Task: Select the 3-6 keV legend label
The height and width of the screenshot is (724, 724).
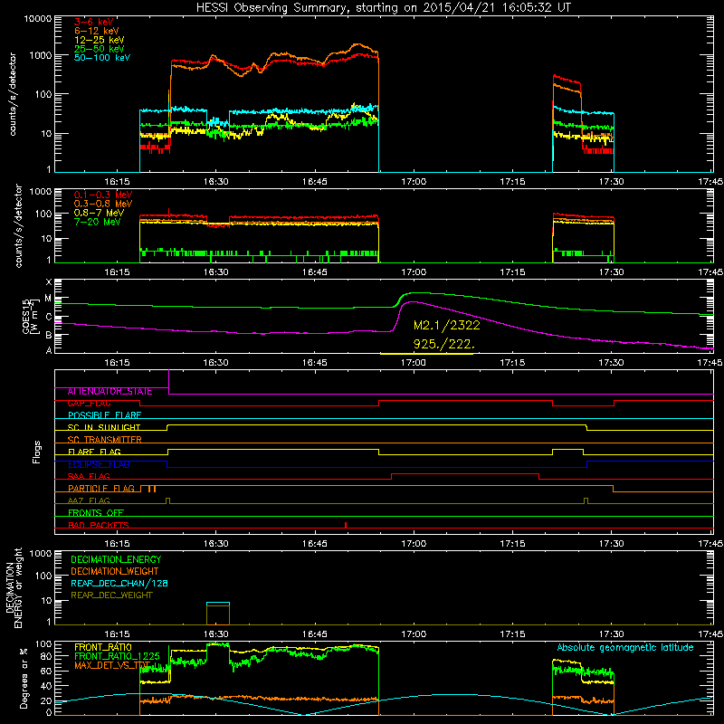Action: [94, 22]
